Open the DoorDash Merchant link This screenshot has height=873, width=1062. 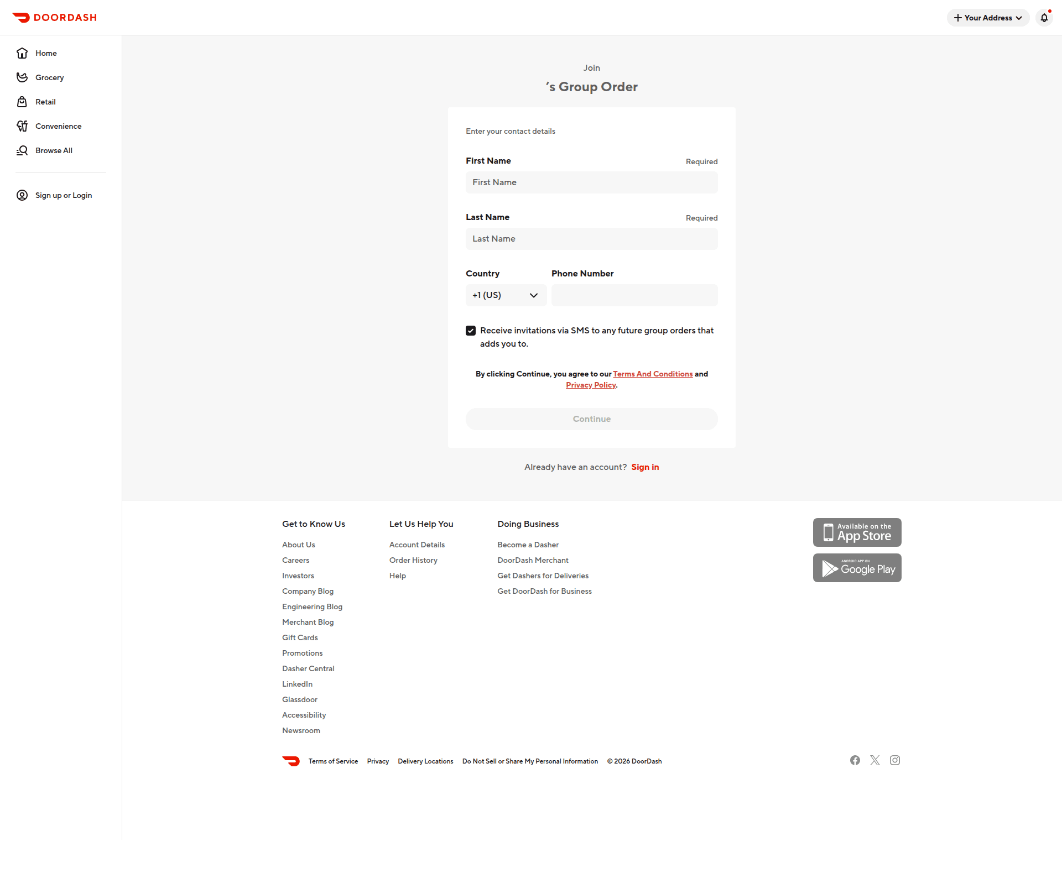[x=533, y=560]
